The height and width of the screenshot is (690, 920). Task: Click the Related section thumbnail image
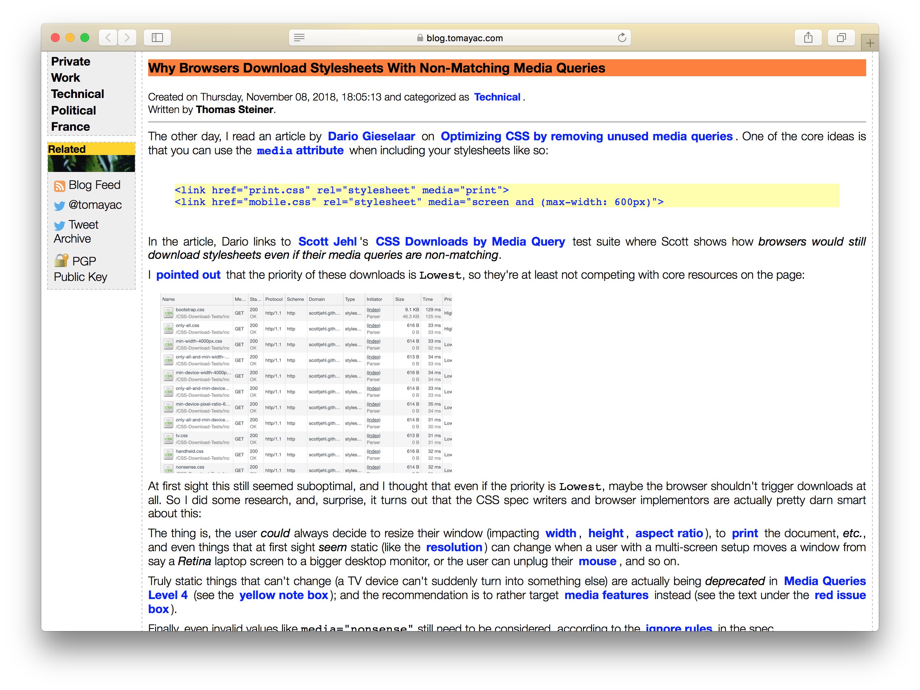(x=91, y=164)
